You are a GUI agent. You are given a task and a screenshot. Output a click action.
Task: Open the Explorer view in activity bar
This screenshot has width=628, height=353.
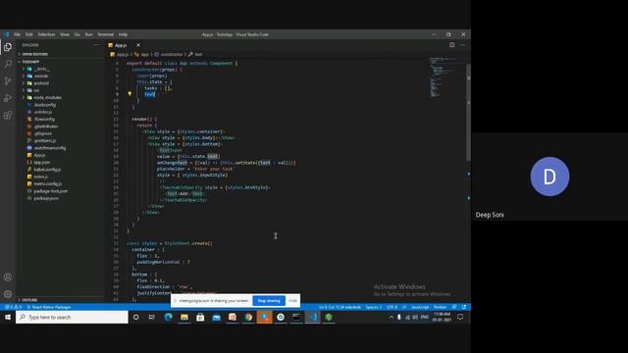tap(8, 47)
